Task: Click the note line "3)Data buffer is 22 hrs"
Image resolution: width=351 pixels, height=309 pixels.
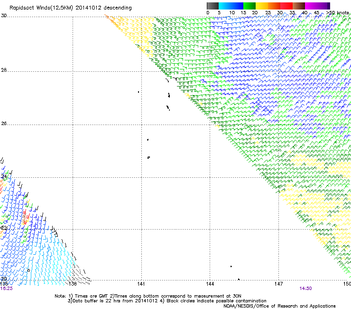Action: tap(167, 301)
